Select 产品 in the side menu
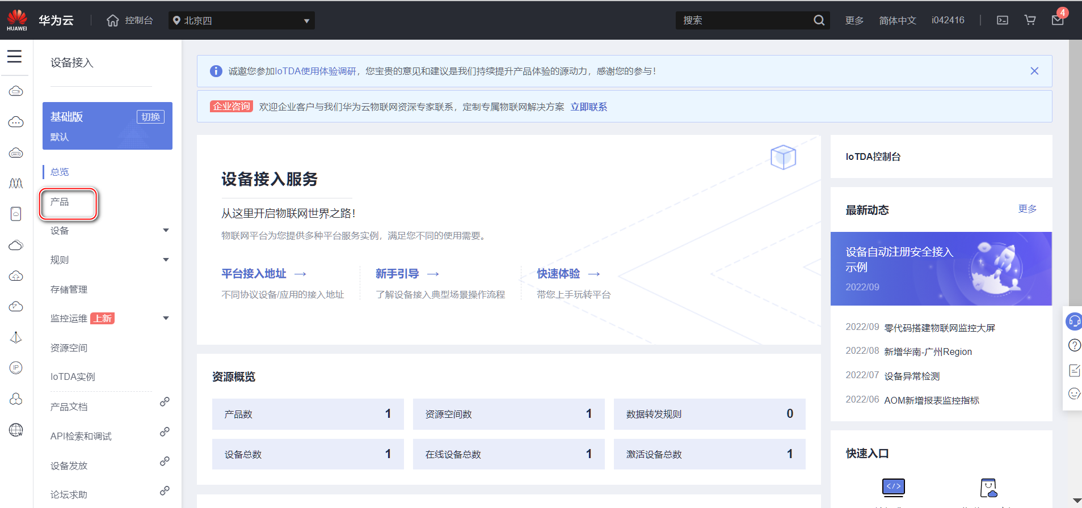 click(x=60, y=202)
